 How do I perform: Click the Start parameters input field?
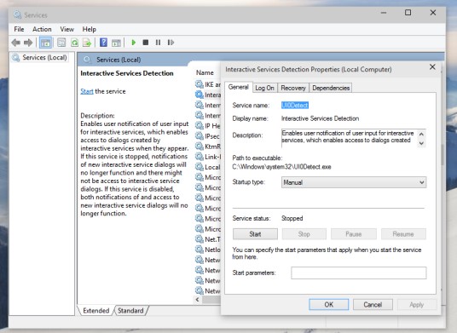(358, 273)
